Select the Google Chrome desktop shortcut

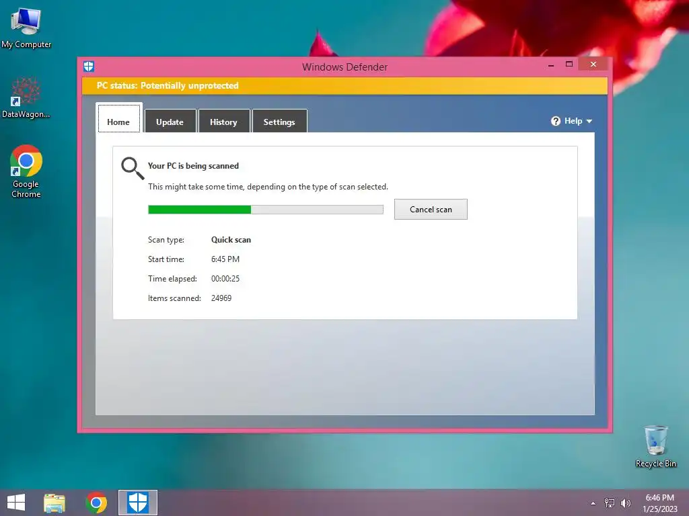tap(26, 171)
